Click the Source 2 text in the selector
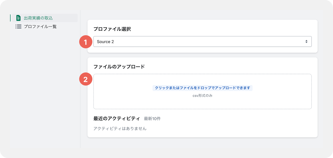 (105, 42)
